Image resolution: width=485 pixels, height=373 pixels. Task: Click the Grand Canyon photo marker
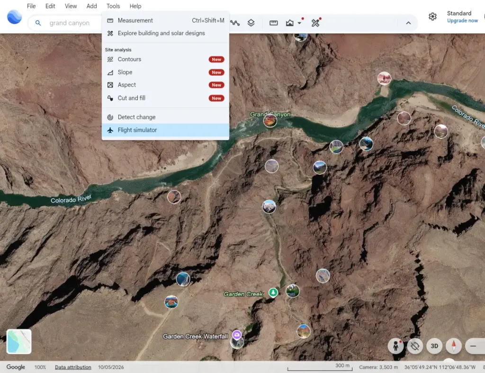pyautogui.click(x=270, y=121)
